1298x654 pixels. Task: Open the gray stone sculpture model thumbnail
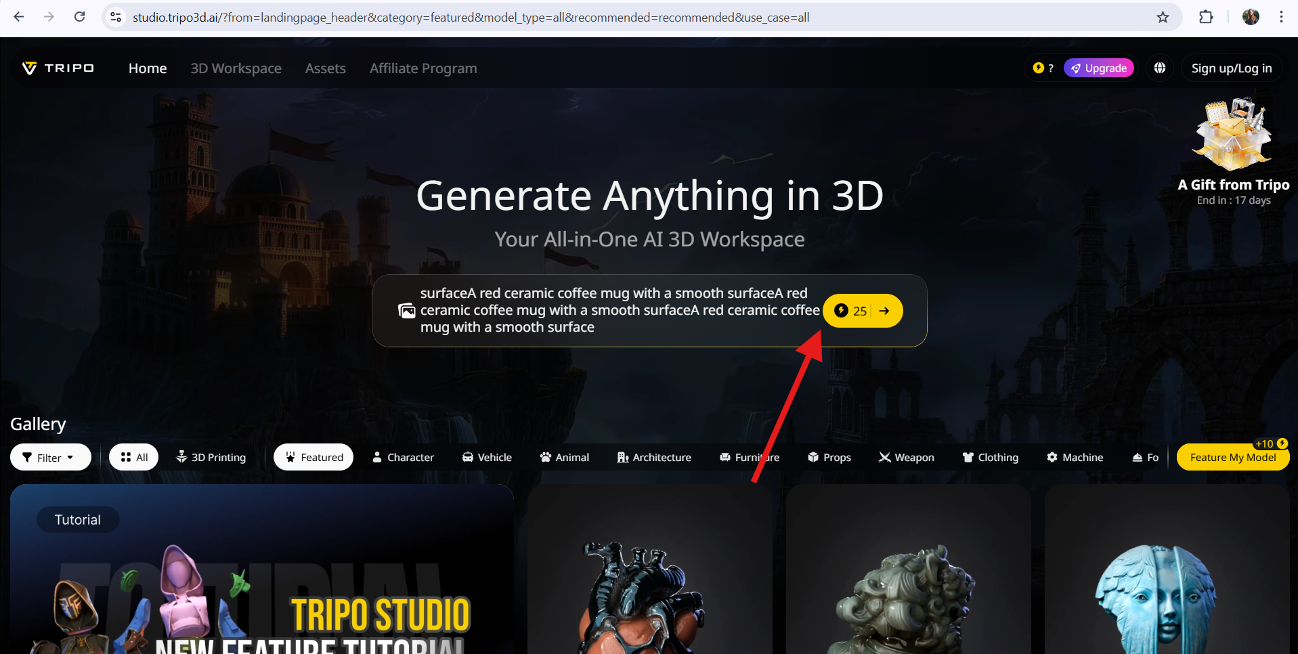(909, 569)
